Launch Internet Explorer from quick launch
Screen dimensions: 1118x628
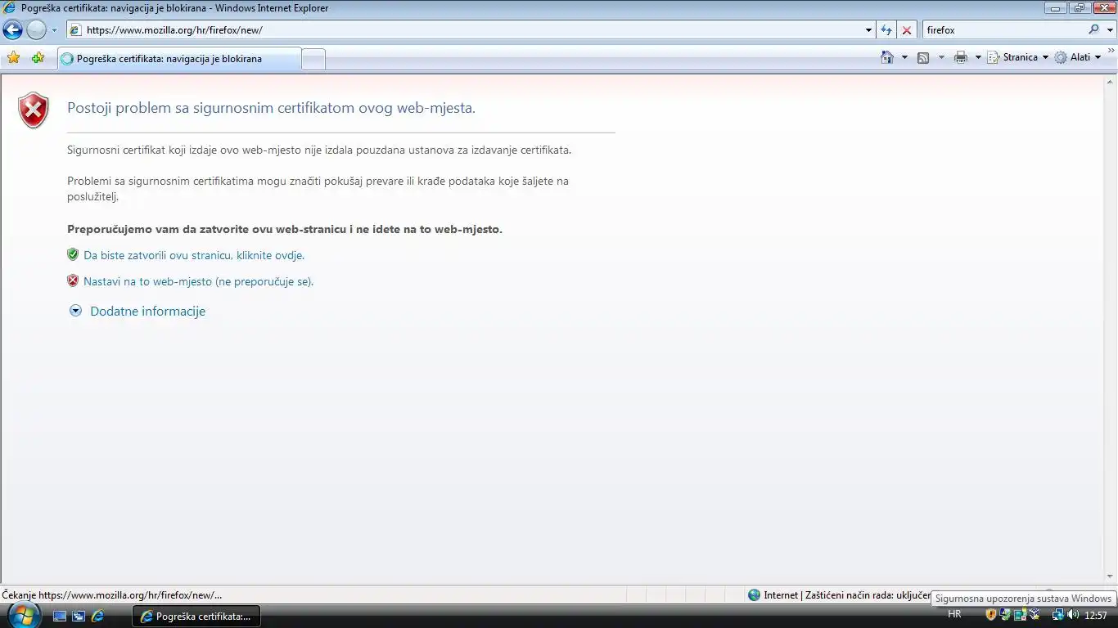coord(97,616)
